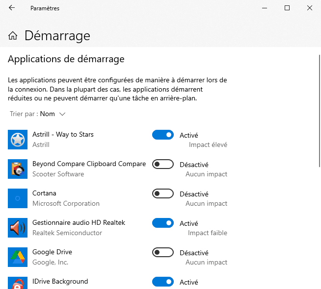Click the IDrive Background app icon
The image size is (321, 289).
pos(18,283)
